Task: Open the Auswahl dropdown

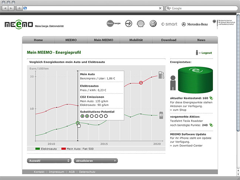Action: [x=49, y=161]
